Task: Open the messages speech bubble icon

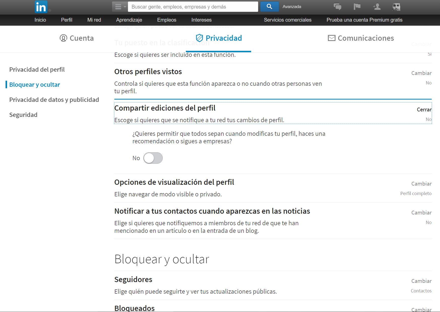Action: pos(337,7)
